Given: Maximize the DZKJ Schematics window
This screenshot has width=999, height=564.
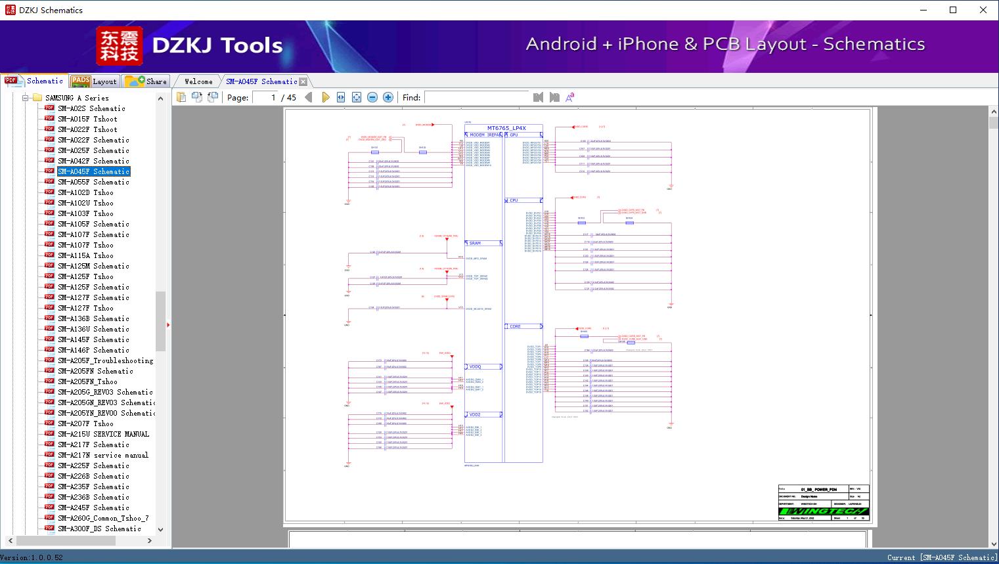Looking at the screenshot, I should (953, 10).
